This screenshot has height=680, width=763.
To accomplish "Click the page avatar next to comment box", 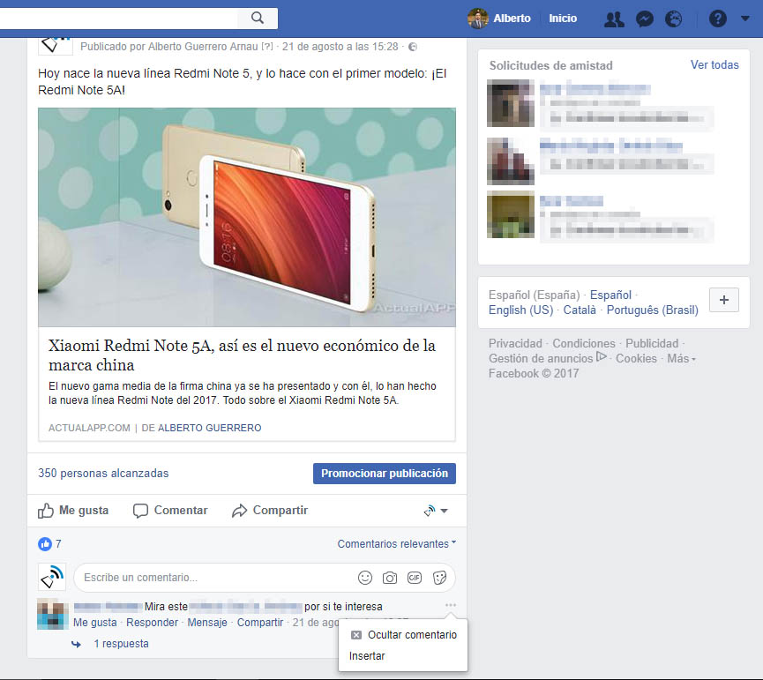I will coord(51,577).
